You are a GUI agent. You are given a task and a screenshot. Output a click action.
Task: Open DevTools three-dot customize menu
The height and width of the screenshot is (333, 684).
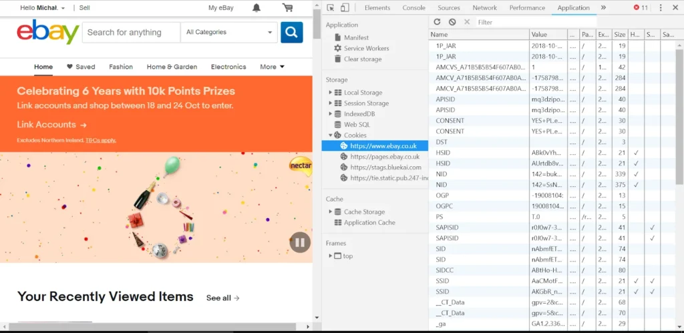pyautogui.click(x=661, y=8)
